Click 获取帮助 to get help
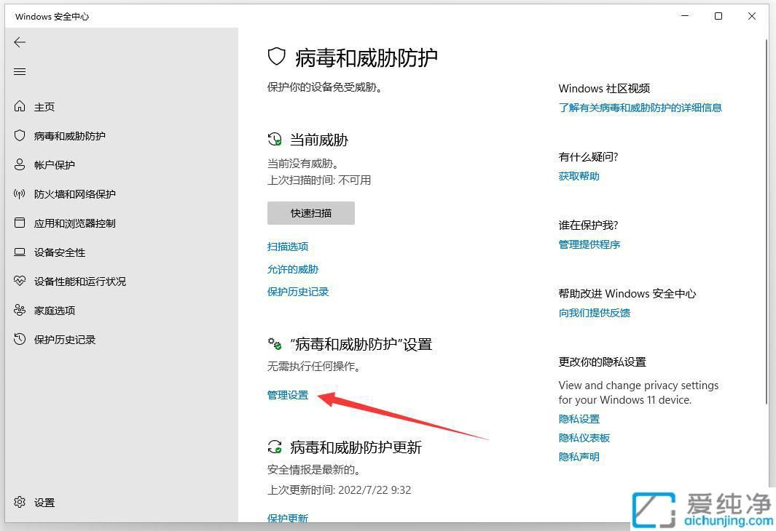This screenshot has height=531, width=776. pos(579,175)
